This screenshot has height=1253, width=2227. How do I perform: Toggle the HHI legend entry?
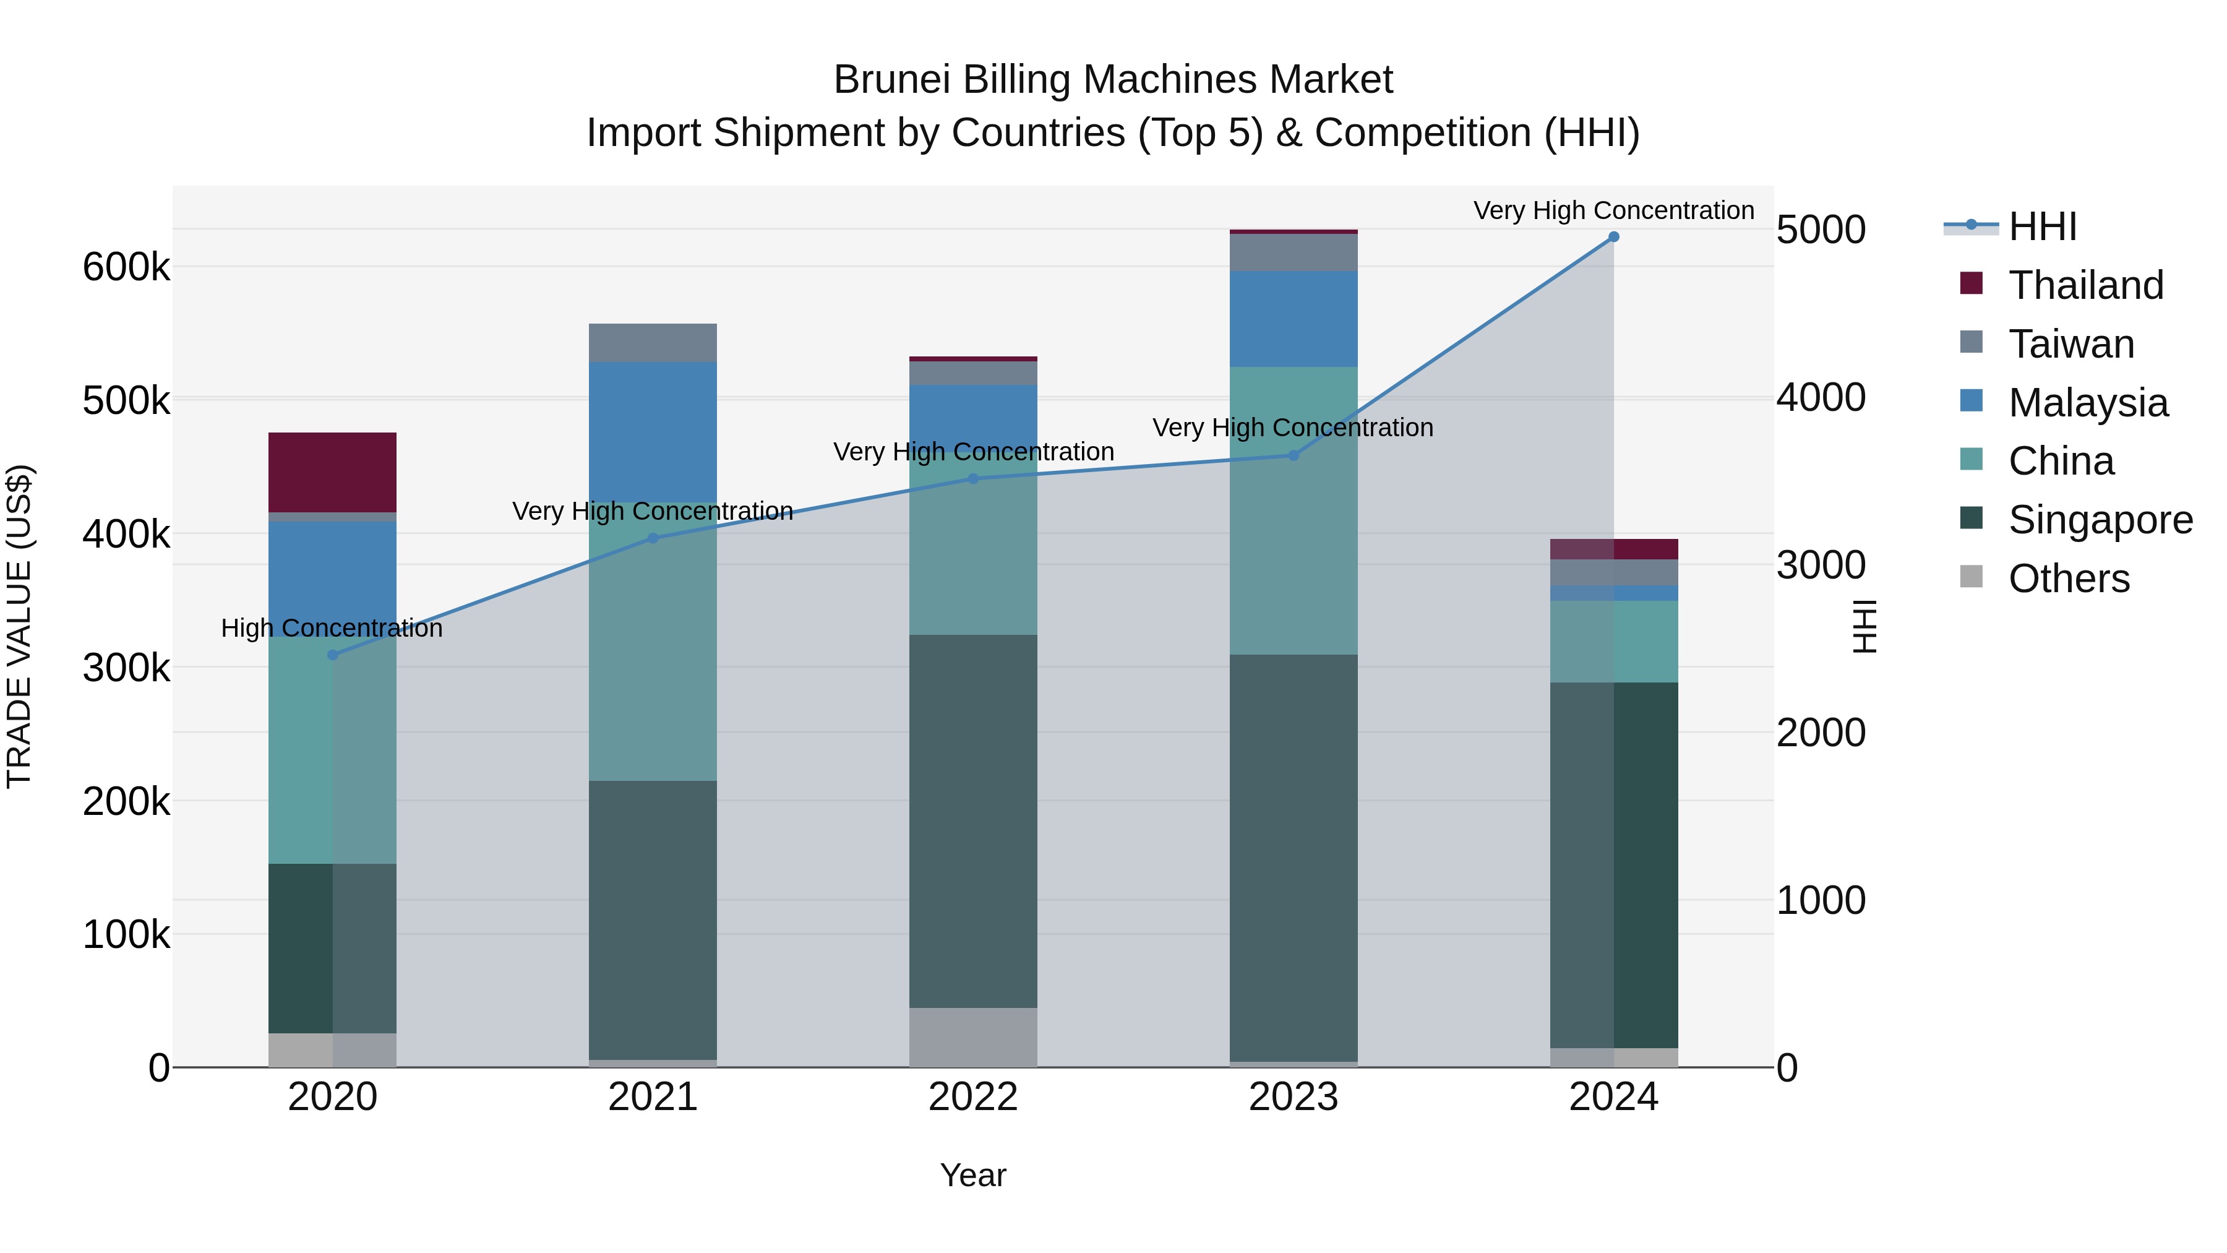point(2010,226)
